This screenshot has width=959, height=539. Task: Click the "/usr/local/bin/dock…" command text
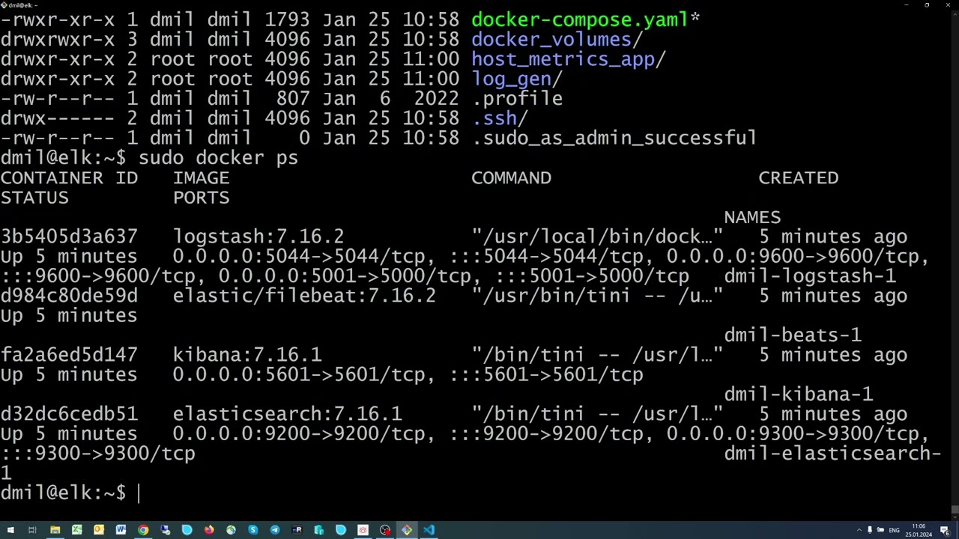[597, 237]
